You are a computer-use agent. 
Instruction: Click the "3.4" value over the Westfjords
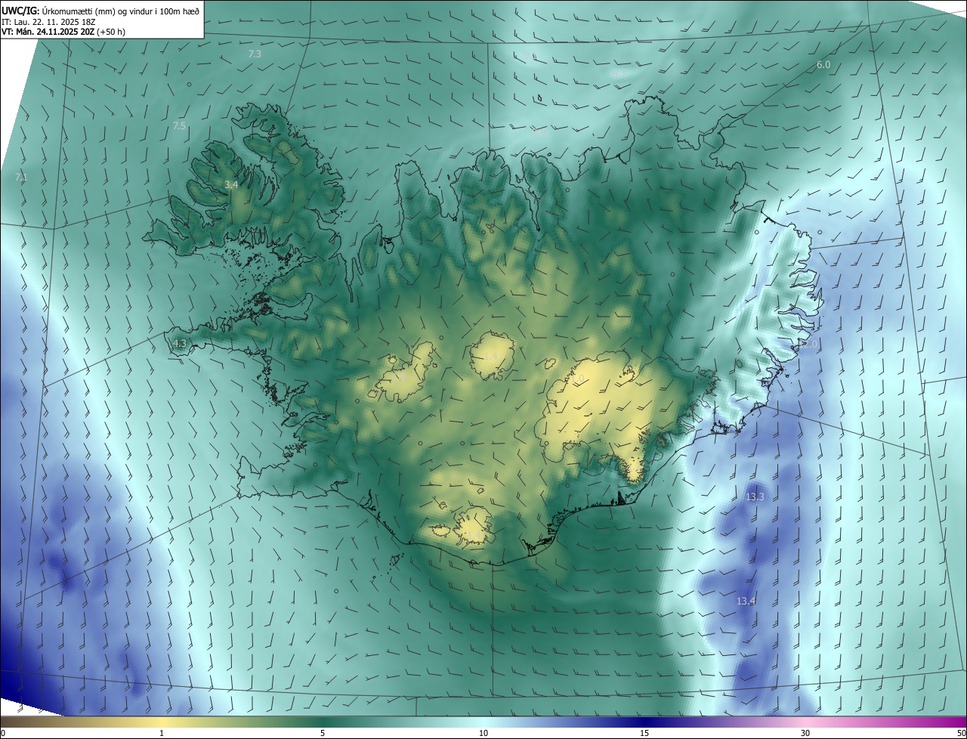click(x=232, y=184)
